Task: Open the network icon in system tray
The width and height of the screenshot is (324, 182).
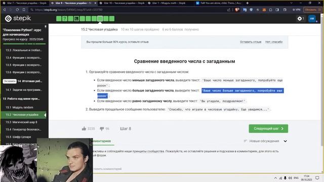Action: (280, 178)
